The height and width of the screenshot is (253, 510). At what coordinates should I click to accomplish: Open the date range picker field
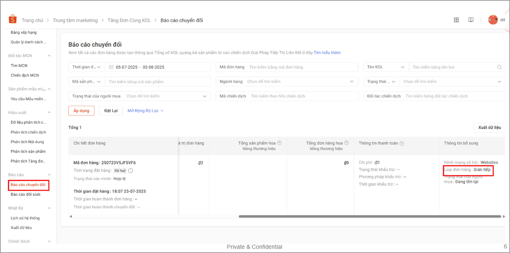click(x=157, y=67)
